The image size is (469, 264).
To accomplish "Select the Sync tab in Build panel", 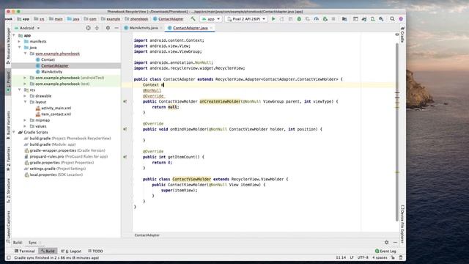I will tap(32, 243).
